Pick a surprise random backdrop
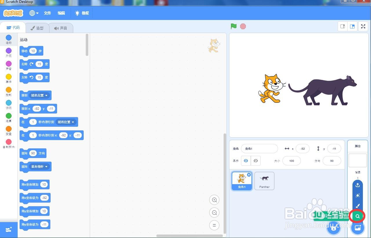 358,196
